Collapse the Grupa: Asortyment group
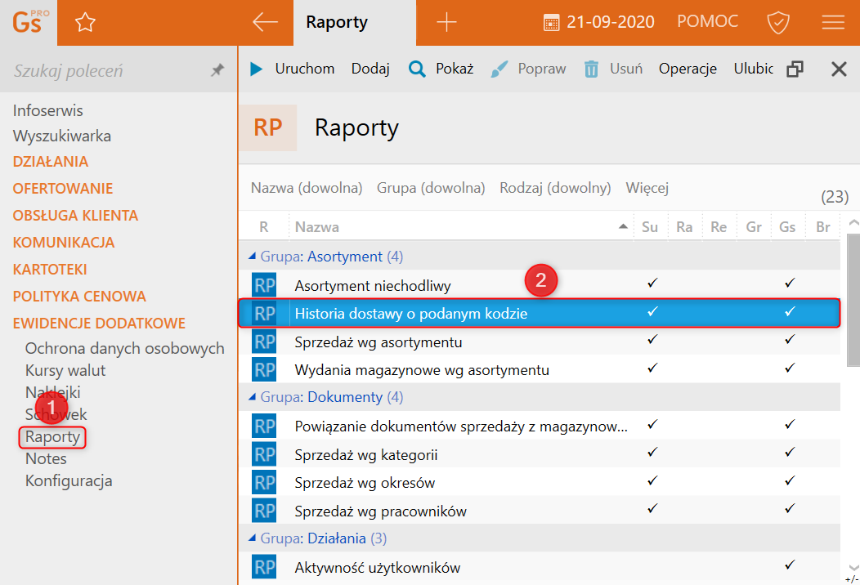Screen dimensions: 860x585 pos(252,257)
